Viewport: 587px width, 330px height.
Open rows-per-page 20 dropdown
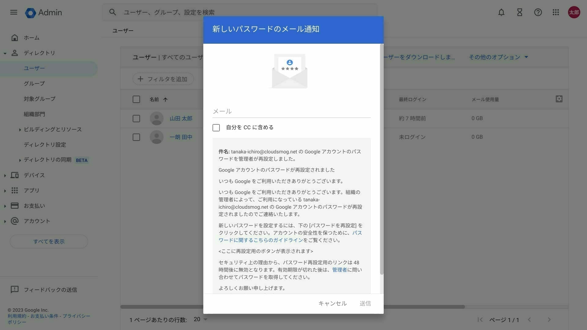coord(201,319)
